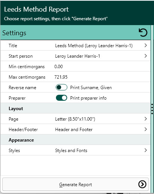
Task: Expand the Header/Footer options chevron
Action: (x=145, y=129)
